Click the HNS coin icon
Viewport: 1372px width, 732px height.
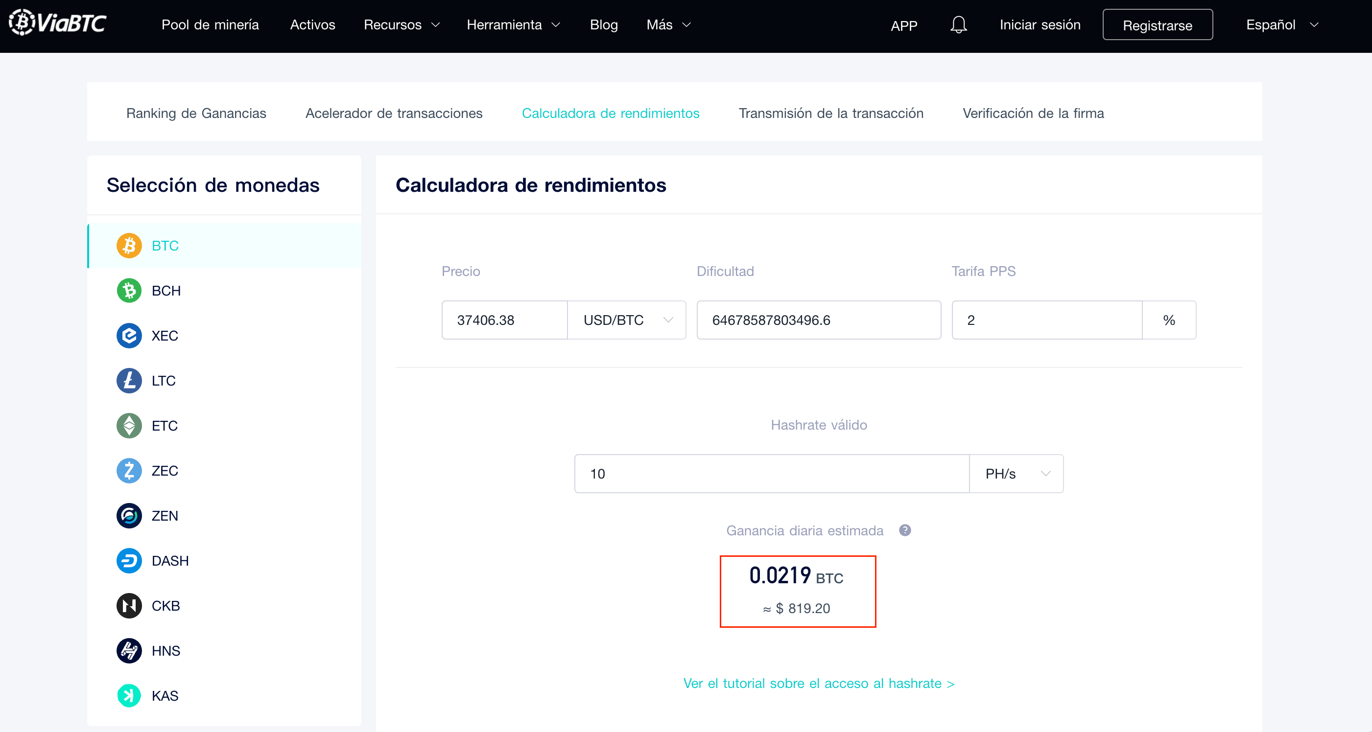[129, 651]
